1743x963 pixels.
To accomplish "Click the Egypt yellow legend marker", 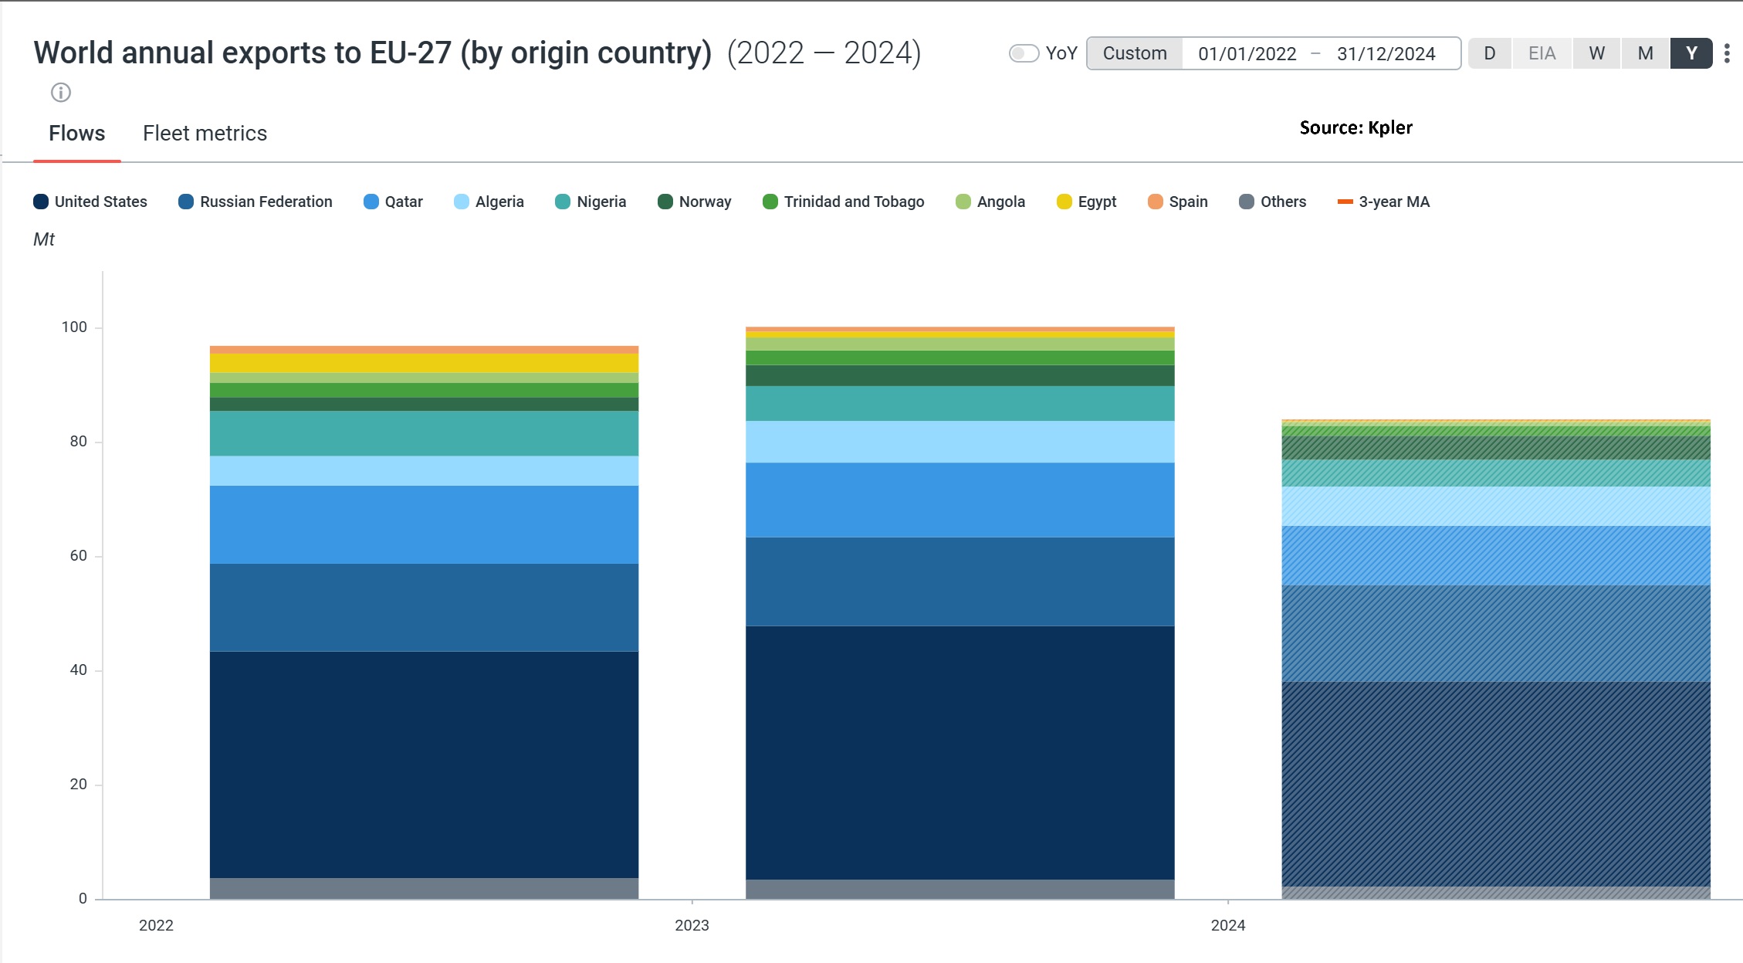I will 1064,202.
